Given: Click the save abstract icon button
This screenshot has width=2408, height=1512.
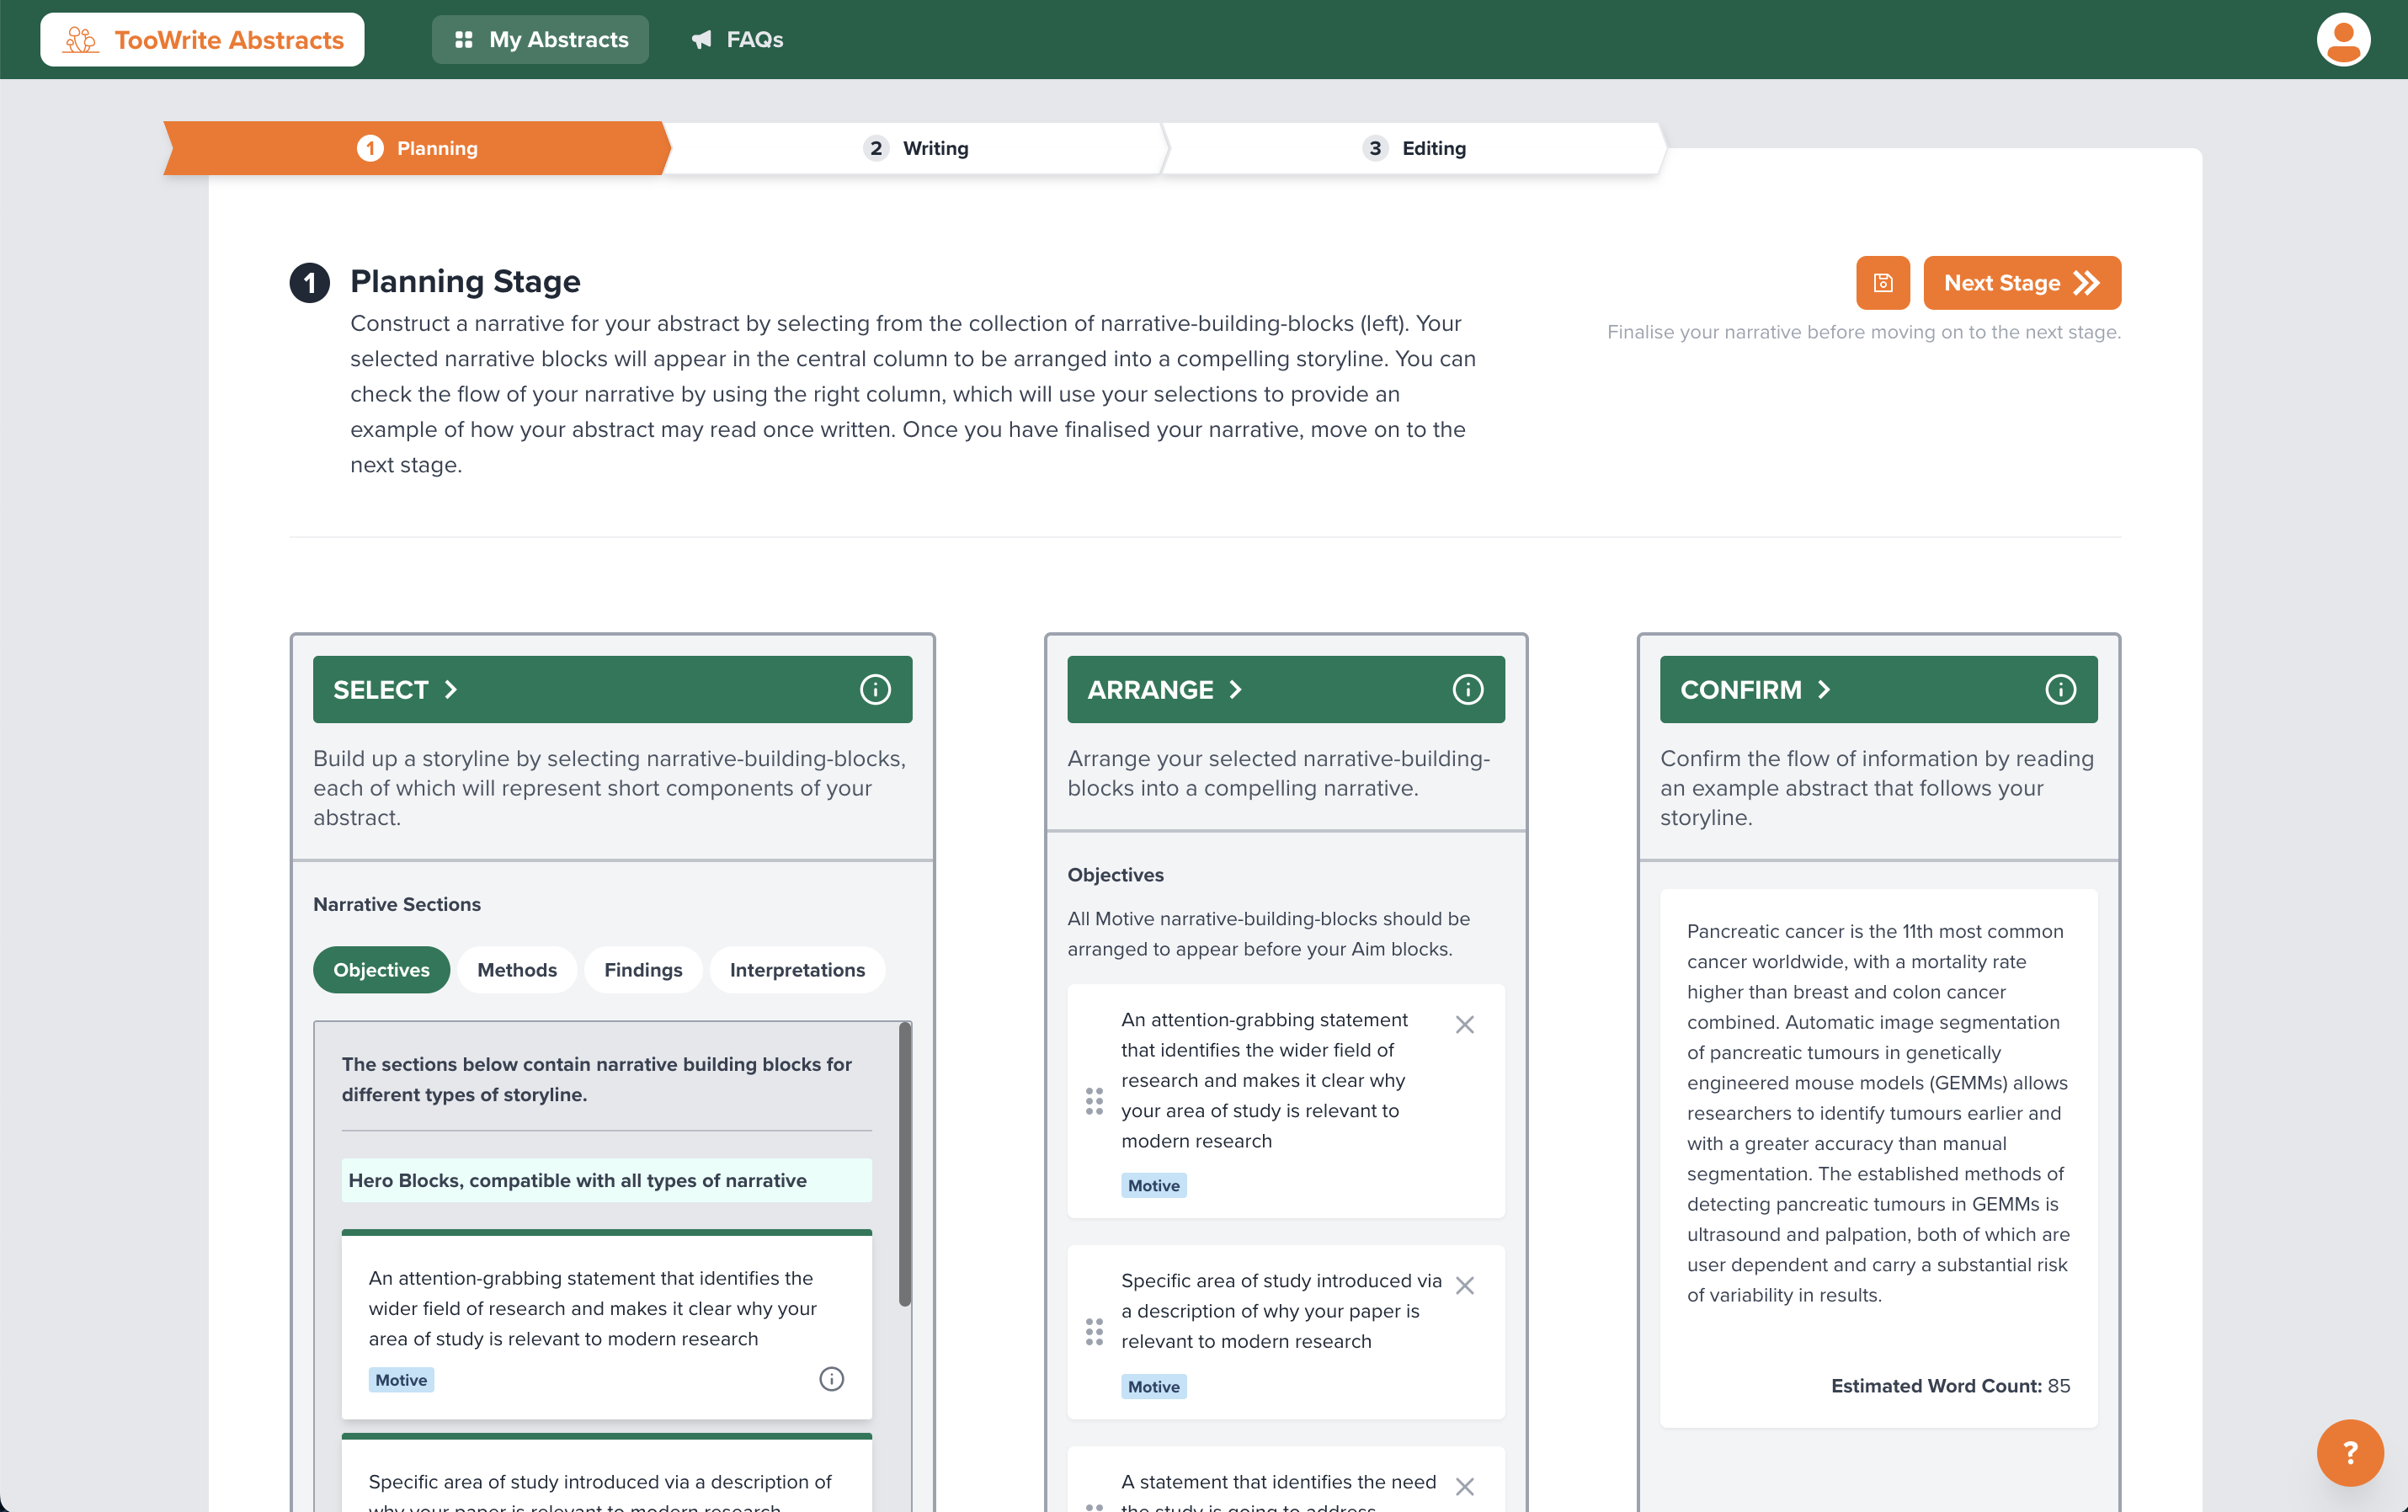Looking at the screenshot, I should tap(1882, 283).
